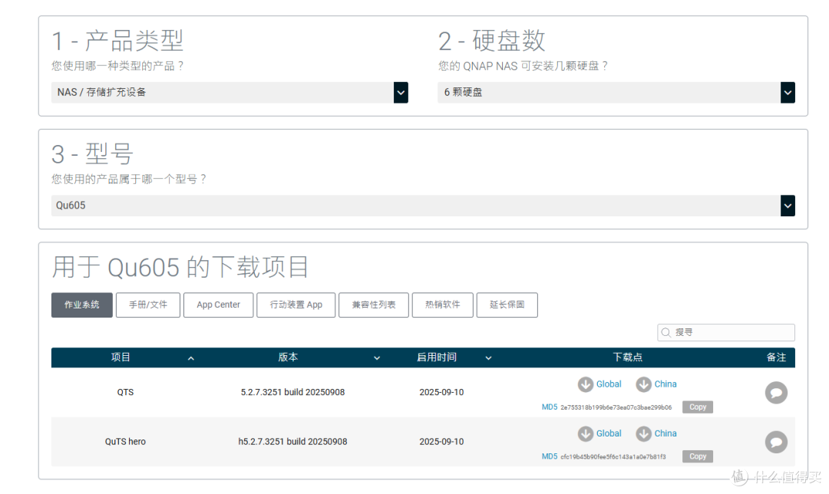Open the App Center tab

pos(218,305)
